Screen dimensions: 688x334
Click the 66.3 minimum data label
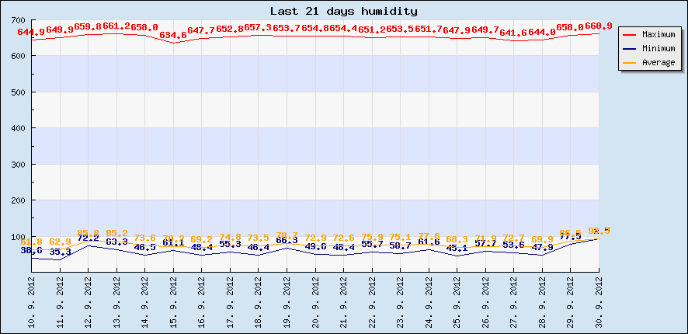coord(287,241)
